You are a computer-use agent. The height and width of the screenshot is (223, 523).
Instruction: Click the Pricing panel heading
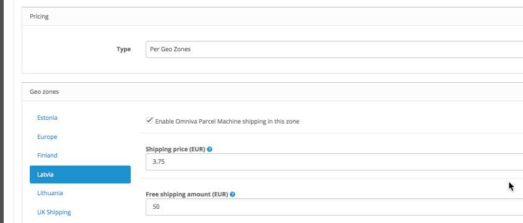[39, 16]
